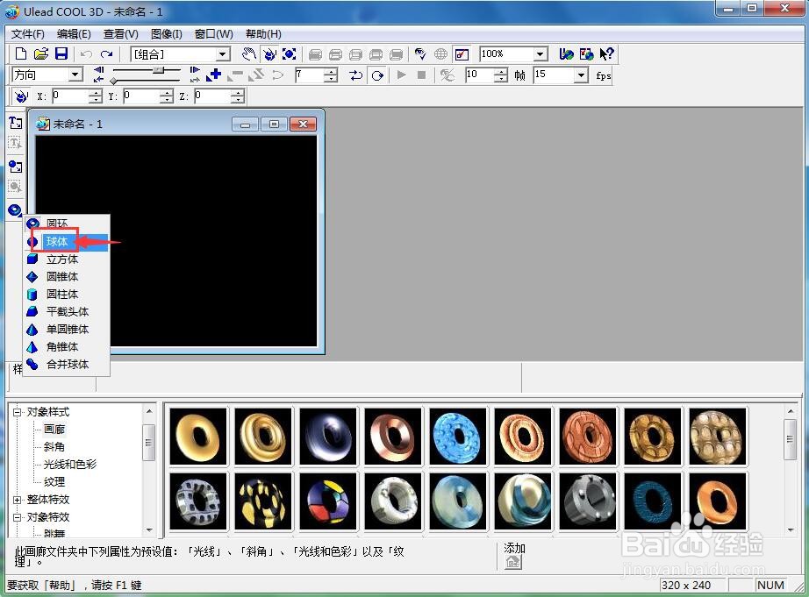Click the upper timeline frame slider handle
The height and width of the screenshot is (597, 809).
[159, 69]
